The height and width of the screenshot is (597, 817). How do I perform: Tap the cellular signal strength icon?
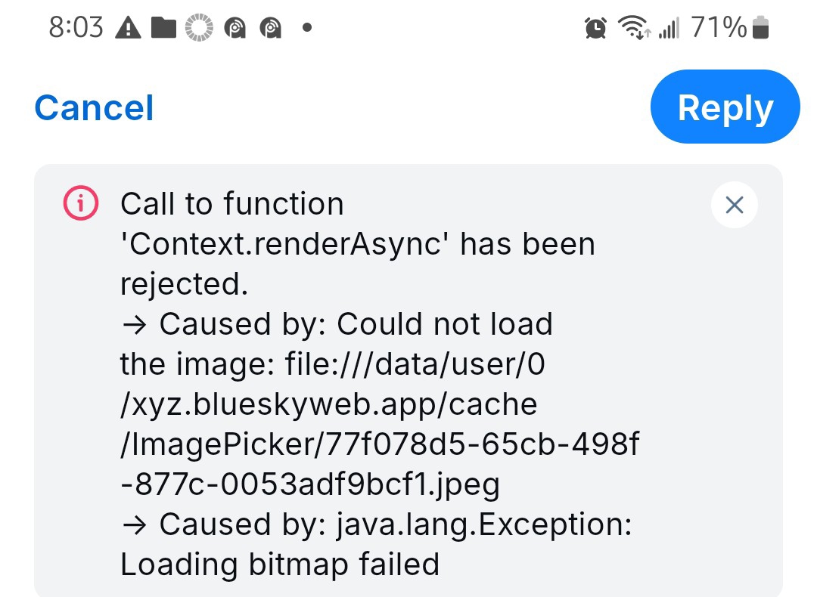[x=668, y=29]
